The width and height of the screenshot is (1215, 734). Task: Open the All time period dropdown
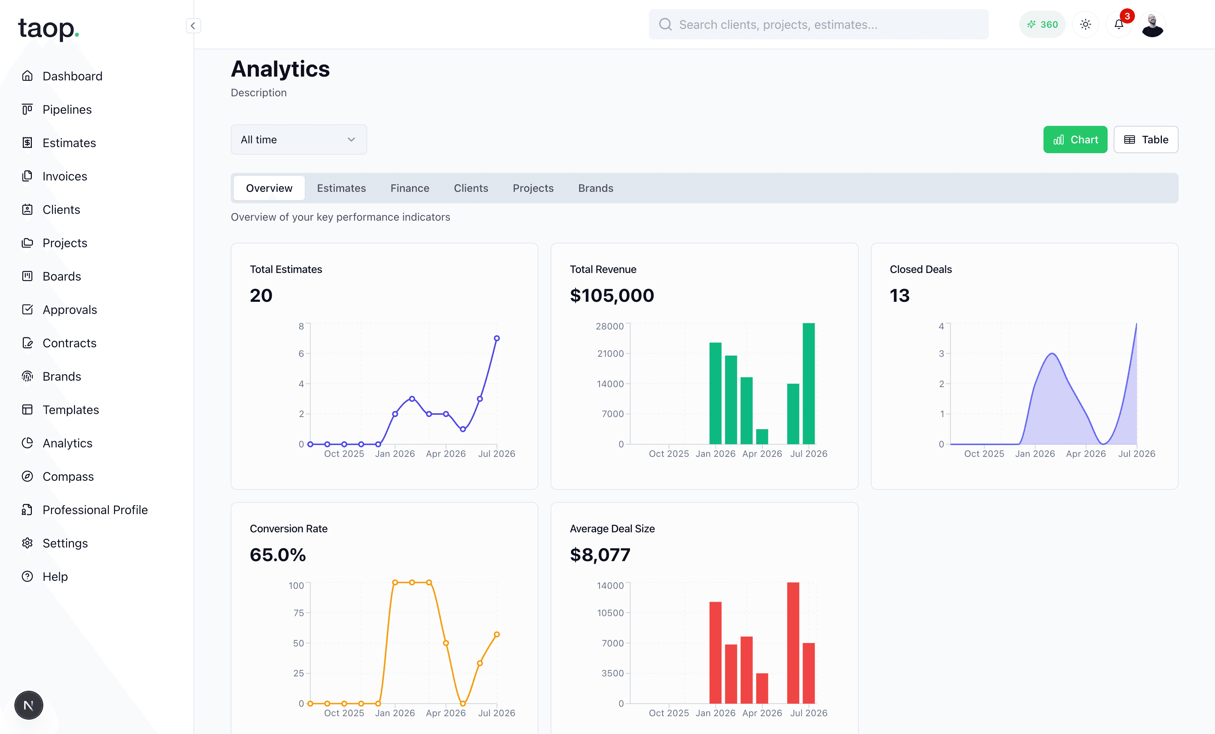[x=299, y=140]
